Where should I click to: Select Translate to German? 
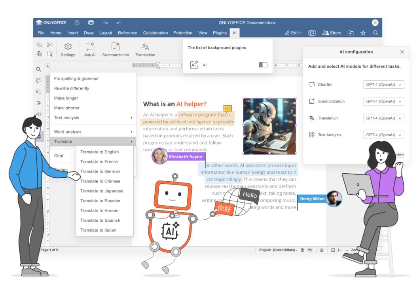(100, 171)
